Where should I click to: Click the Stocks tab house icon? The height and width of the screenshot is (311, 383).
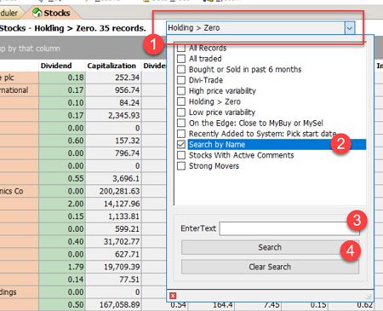(37, 13)
